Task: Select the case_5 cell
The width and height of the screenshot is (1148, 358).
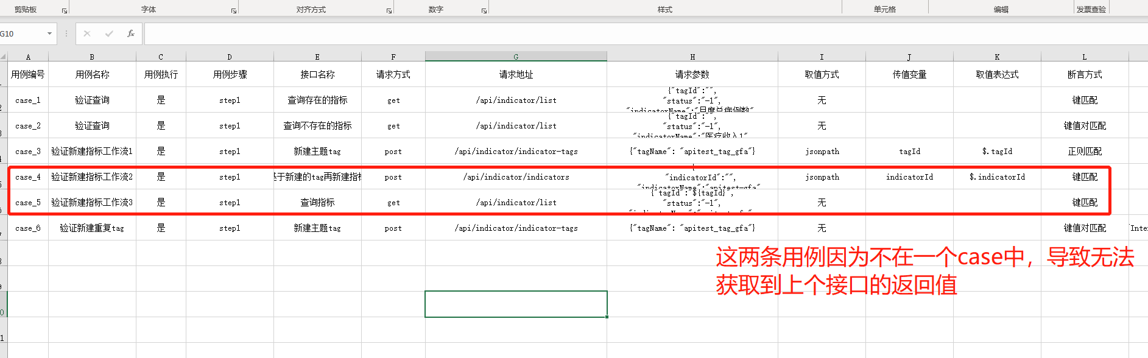Action: pos(28,202)
